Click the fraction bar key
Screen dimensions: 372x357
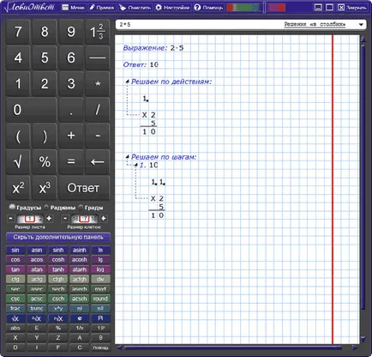(x=98, y=57)
